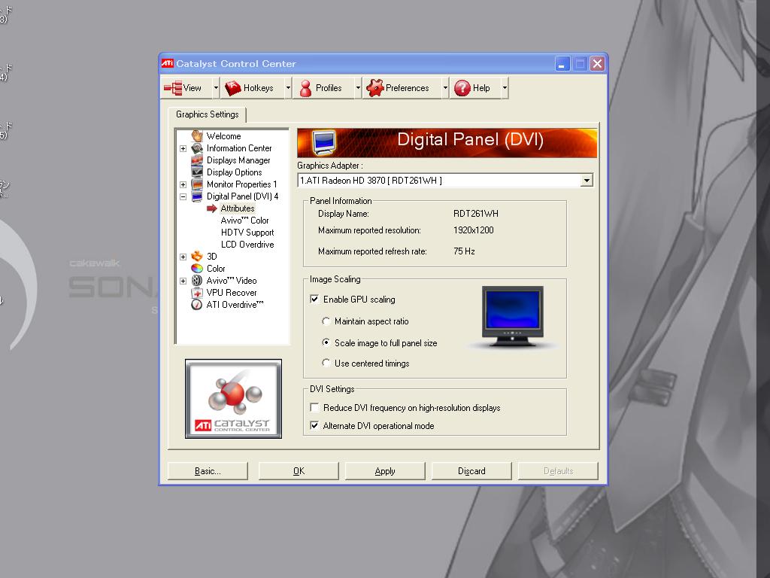Click the Profiles person icon
This screenshot has height=578, width=770.
(x=305, y=88)
